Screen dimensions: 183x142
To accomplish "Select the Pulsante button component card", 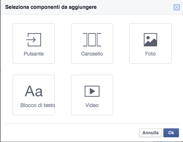I will (x=34, y=43).
